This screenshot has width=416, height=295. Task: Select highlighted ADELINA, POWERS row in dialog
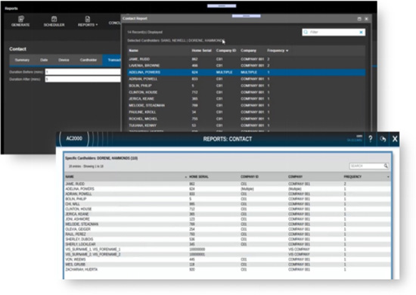247,72
